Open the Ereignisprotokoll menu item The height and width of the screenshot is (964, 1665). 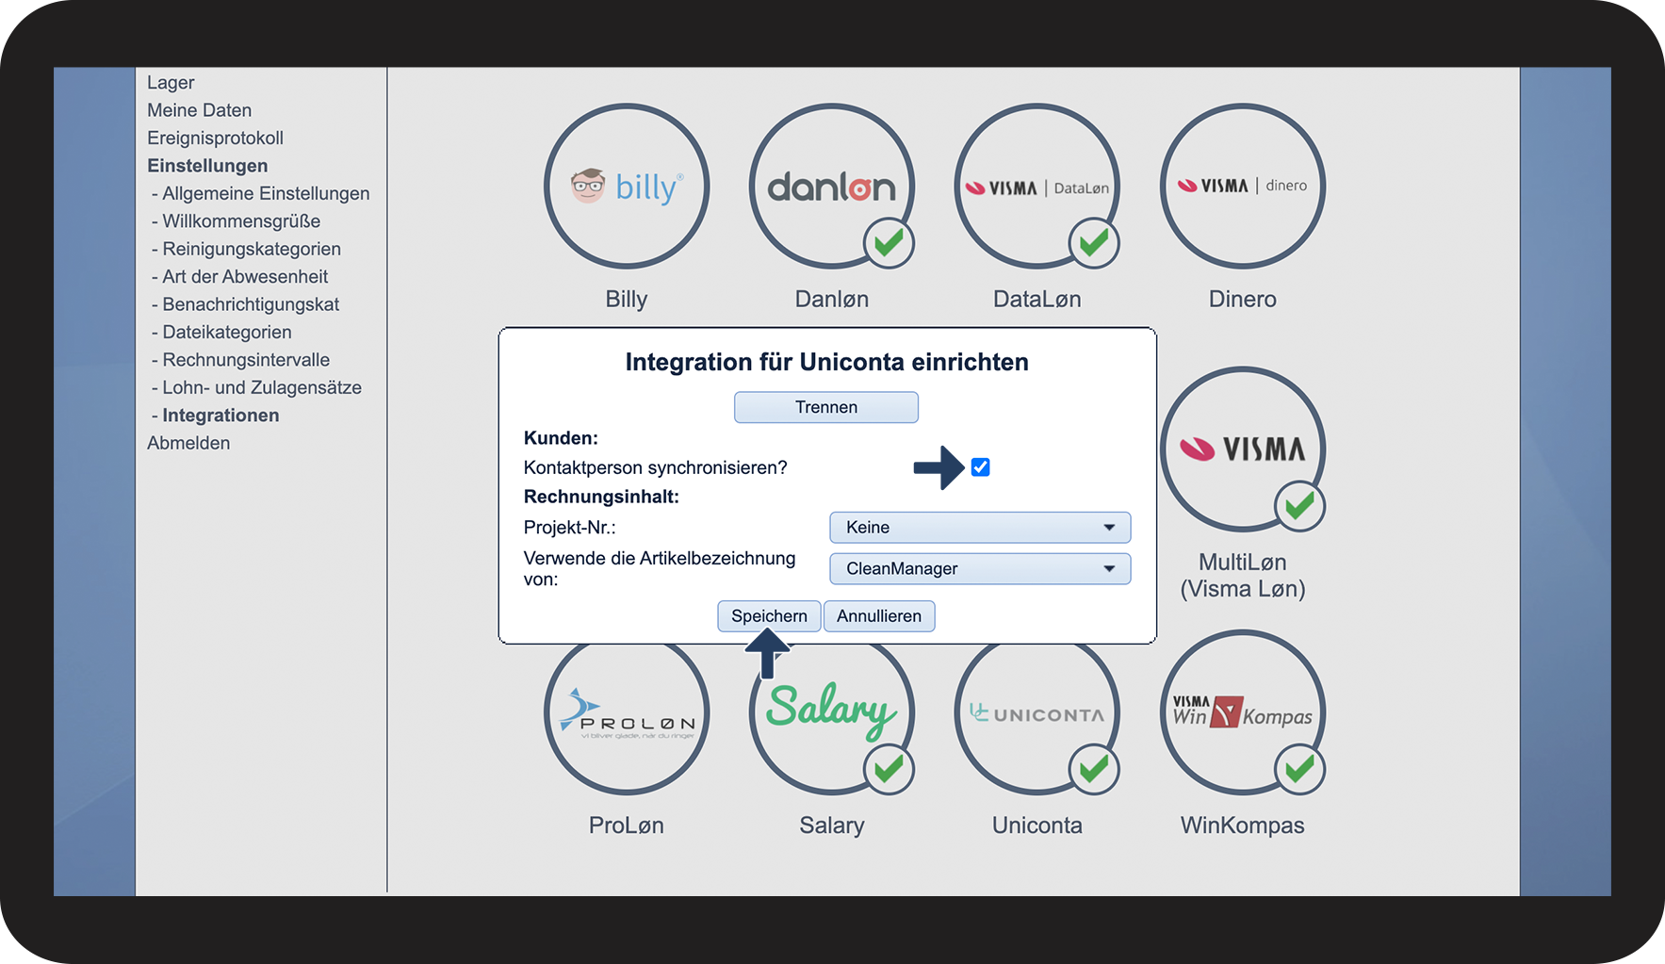point(215,139)
